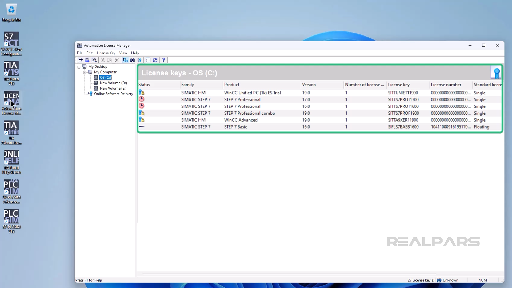Click red clock status icon for version 17.0
Viewport: 512px width, 288px height.
coord(142,99)
